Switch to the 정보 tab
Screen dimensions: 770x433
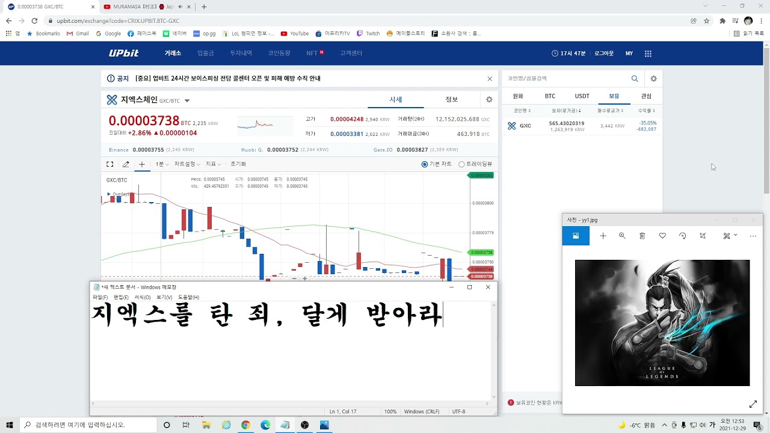[x=451, y=100]
